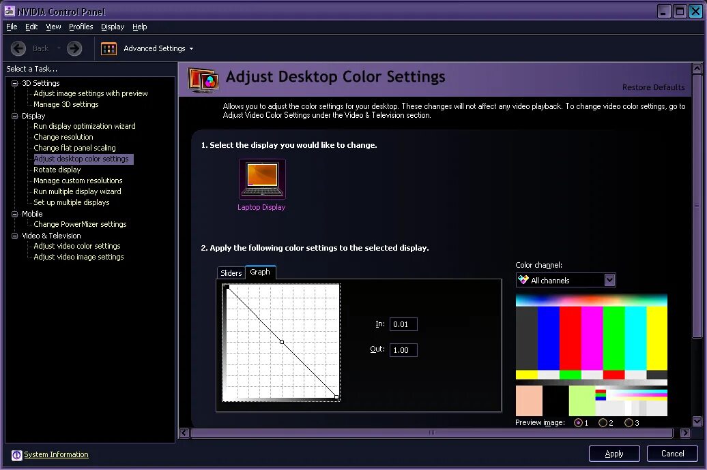707x470 pixels.
Task: Select Change PowerMizer settings
Action: [x=80, y=224]
